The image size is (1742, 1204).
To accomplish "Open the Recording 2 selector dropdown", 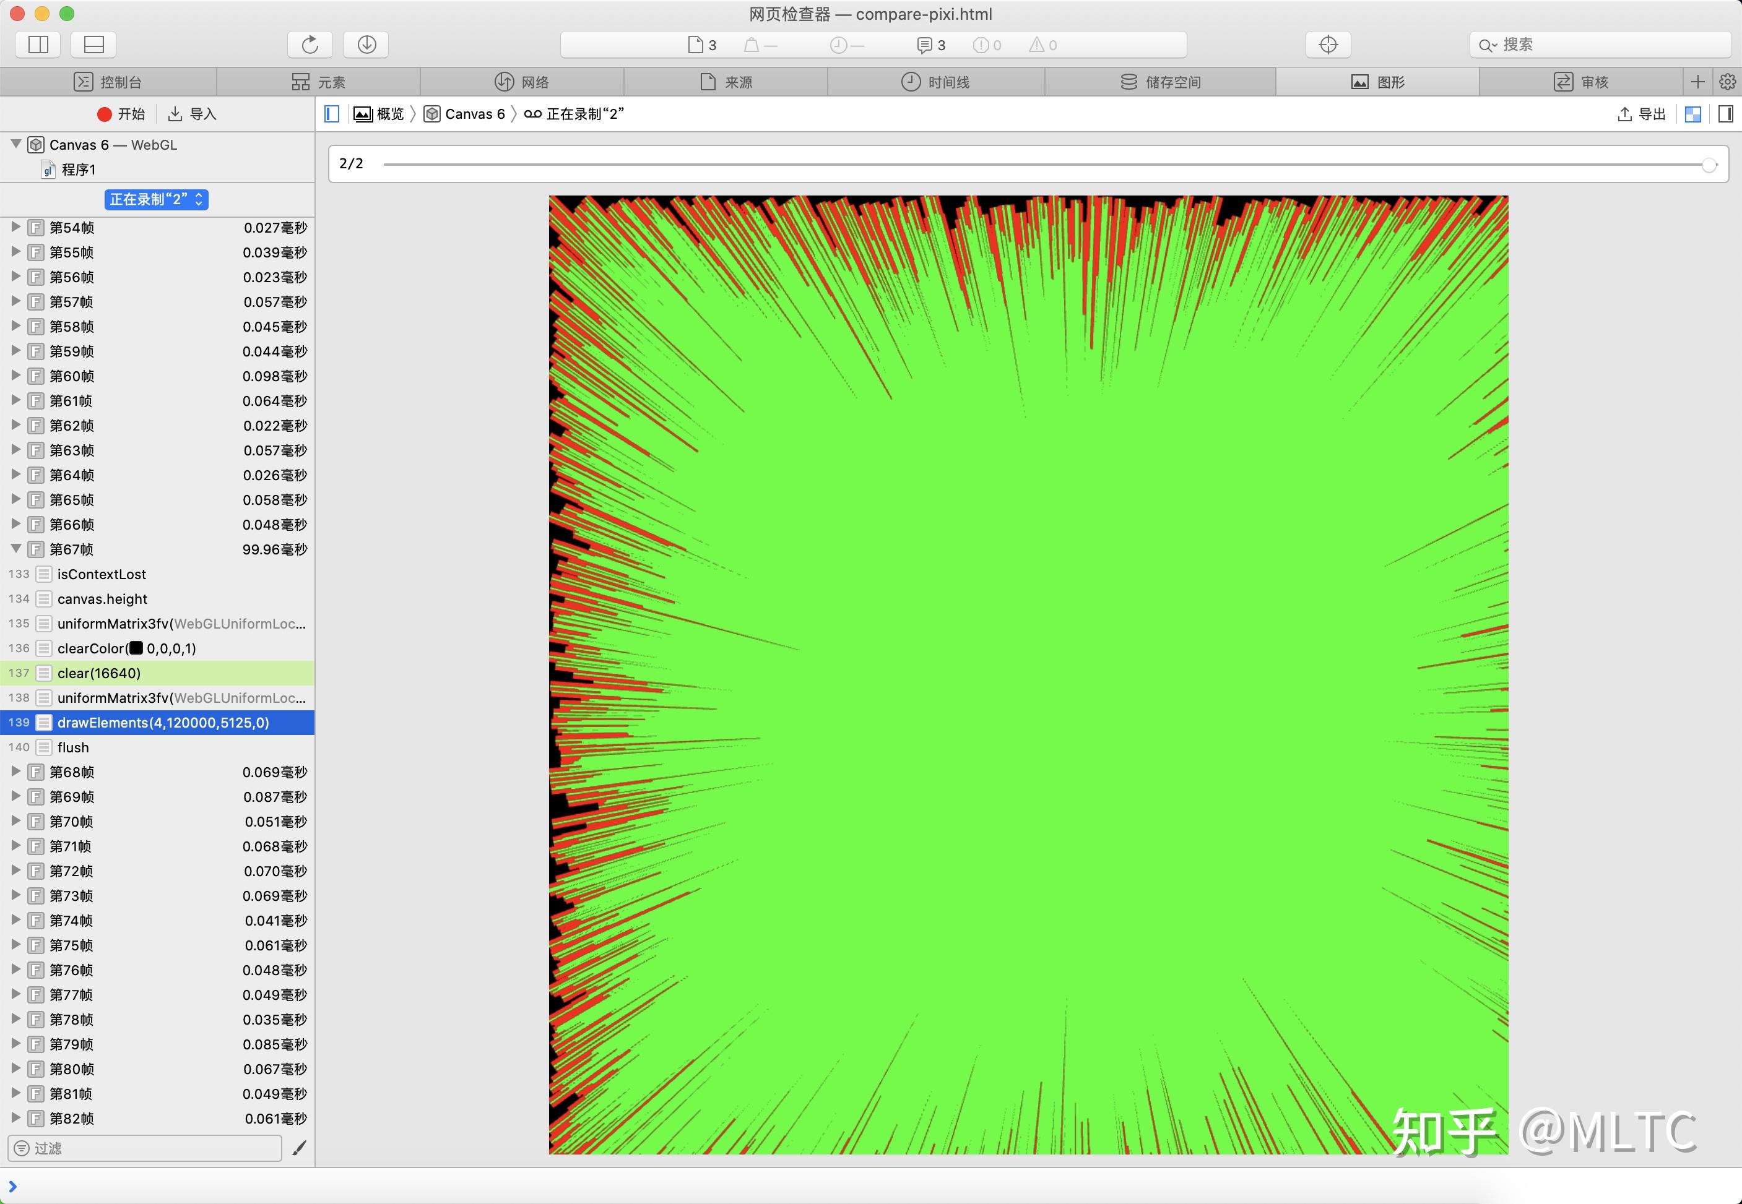I will click(156, 199).
